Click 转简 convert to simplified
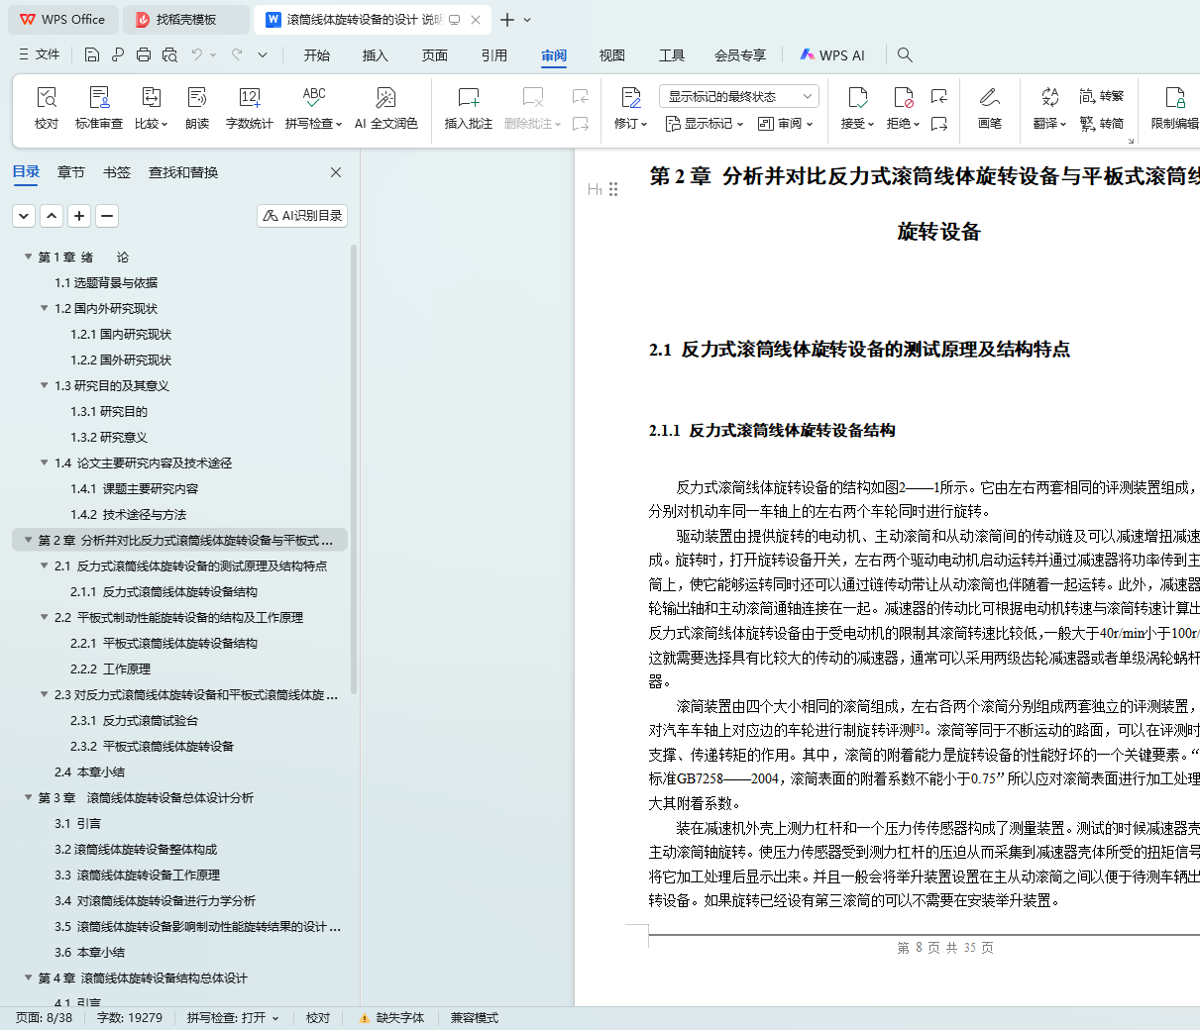 tap(1102, 124)
